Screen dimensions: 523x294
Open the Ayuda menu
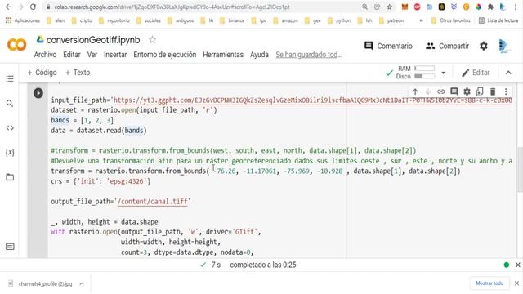(x=259, y=55)
